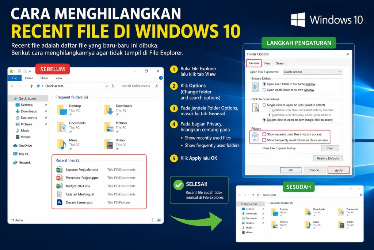Click the text file icon beside Catatan Meeting.txt

60,194
